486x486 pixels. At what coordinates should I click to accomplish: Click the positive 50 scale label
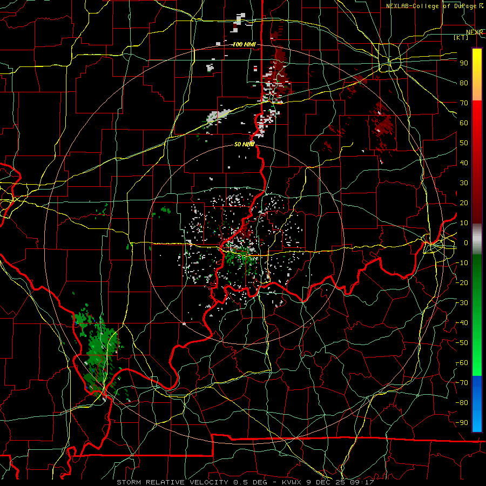coord(464,143)
